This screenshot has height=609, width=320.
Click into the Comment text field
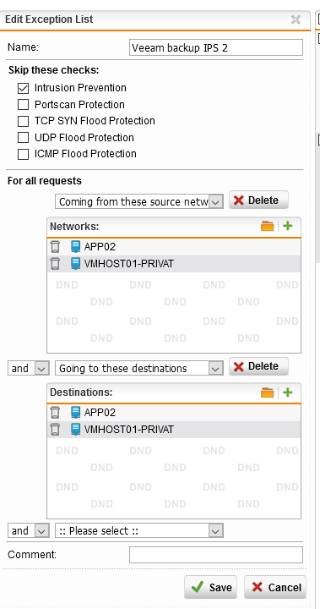coord(215,555)
